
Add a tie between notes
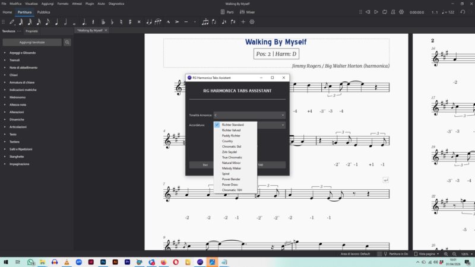point(149,22)
